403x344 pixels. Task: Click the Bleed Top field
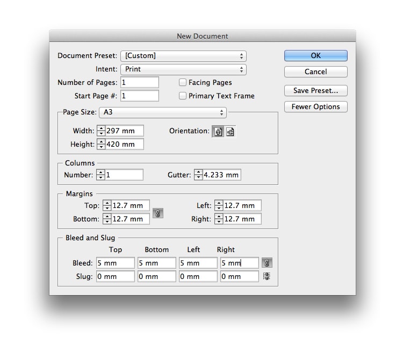tap(116, 263)
